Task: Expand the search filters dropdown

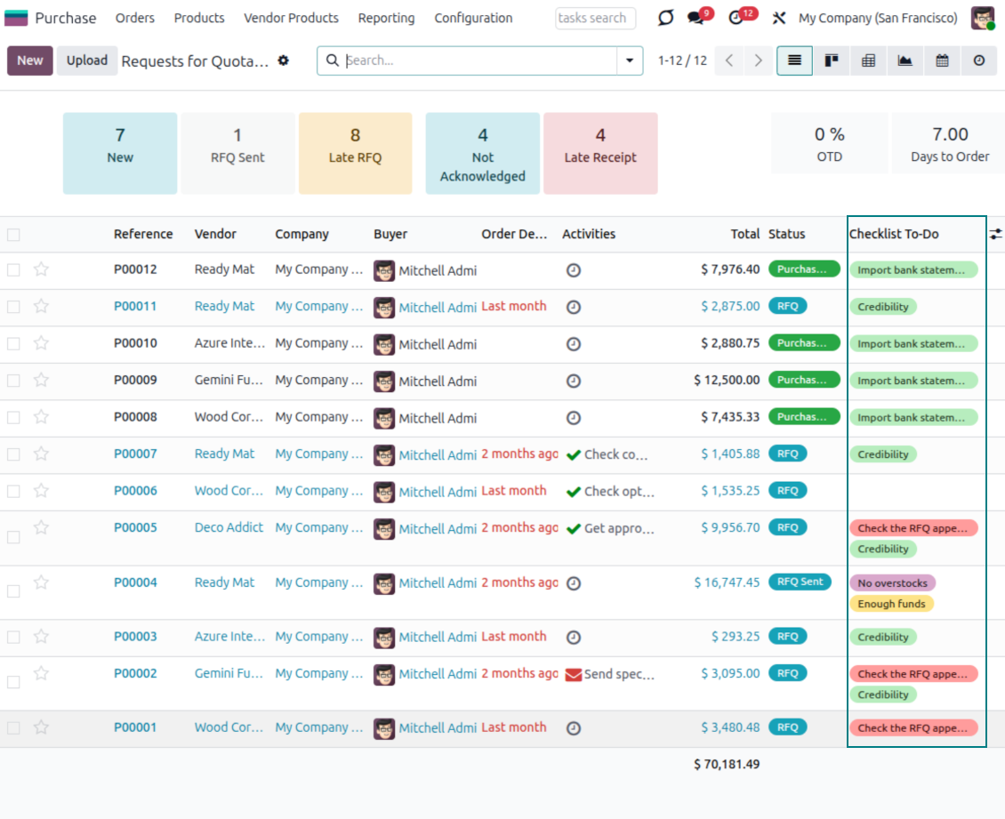Action: pos(630,60)
